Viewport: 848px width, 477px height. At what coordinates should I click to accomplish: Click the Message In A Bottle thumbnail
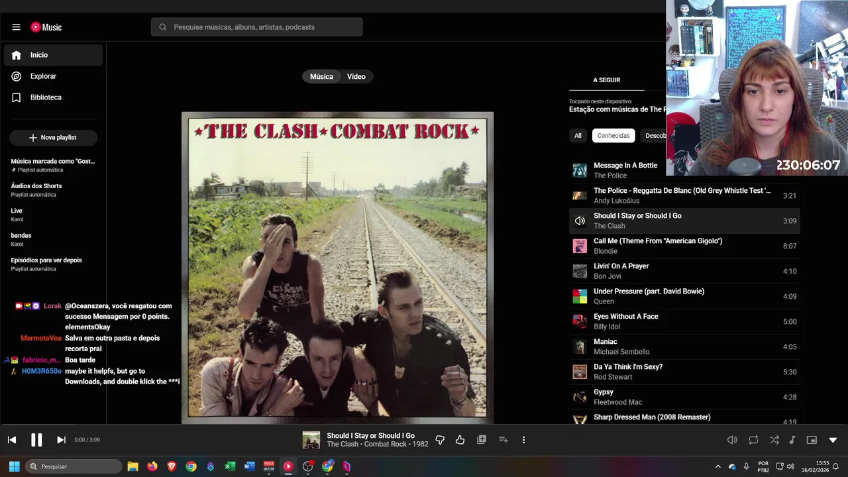pos(580,170)
